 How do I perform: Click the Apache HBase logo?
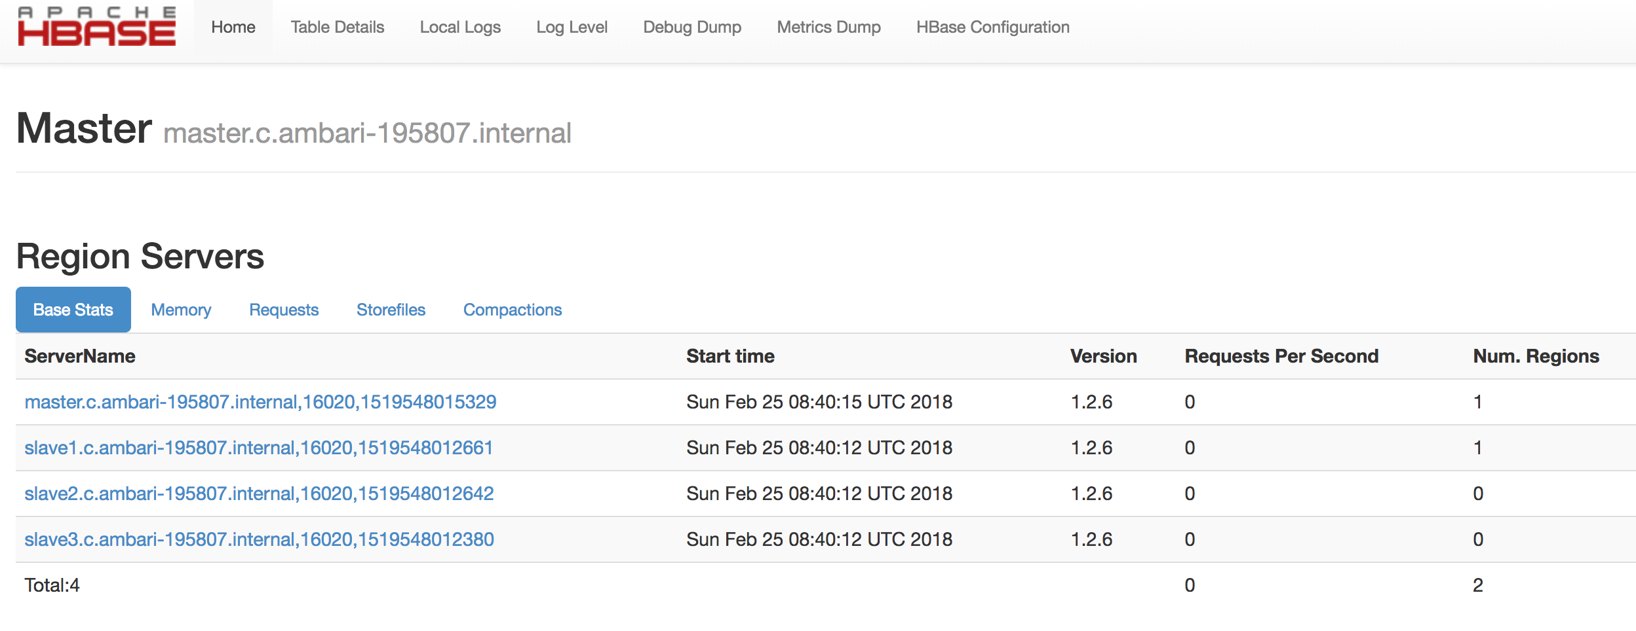point(96,27)
